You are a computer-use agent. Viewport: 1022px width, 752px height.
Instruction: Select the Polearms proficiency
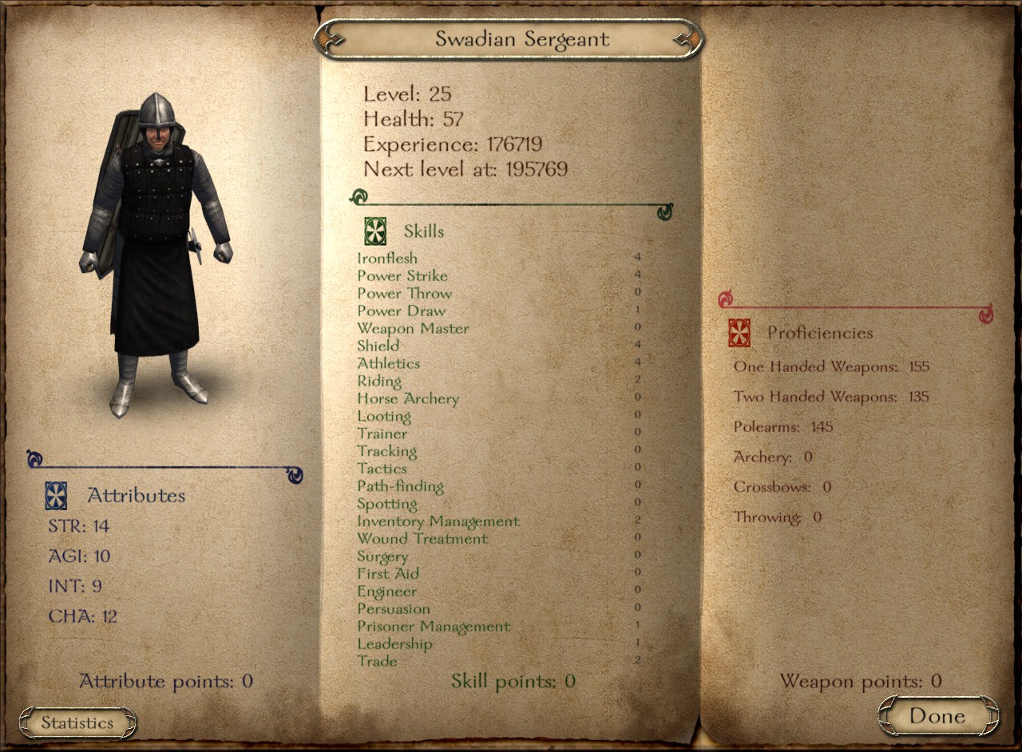[x=783, y=427]
